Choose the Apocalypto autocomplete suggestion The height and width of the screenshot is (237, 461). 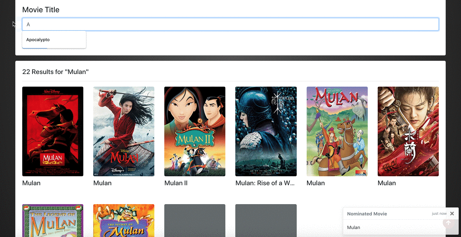(54, 39)
